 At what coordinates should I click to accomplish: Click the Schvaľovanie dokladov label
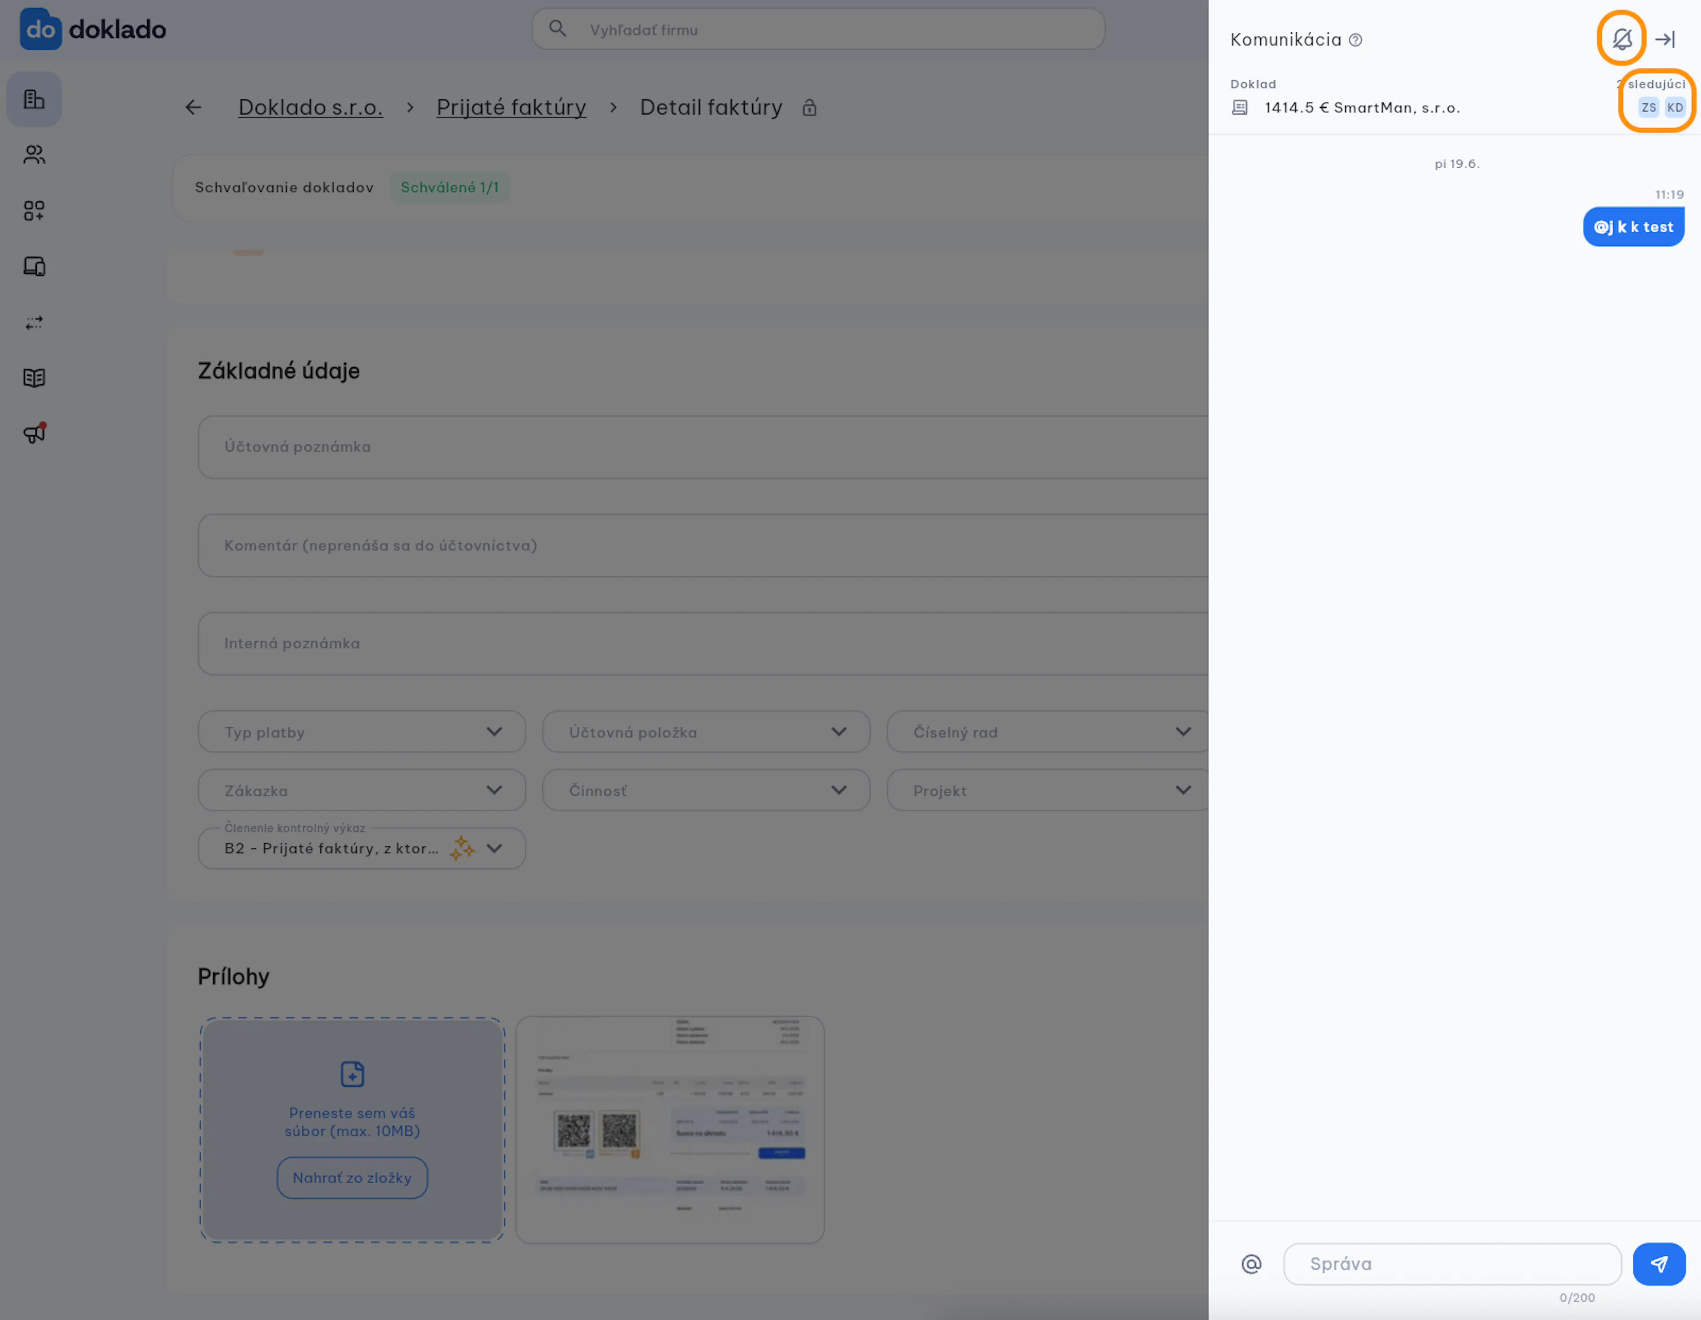(x=284, y=188)
